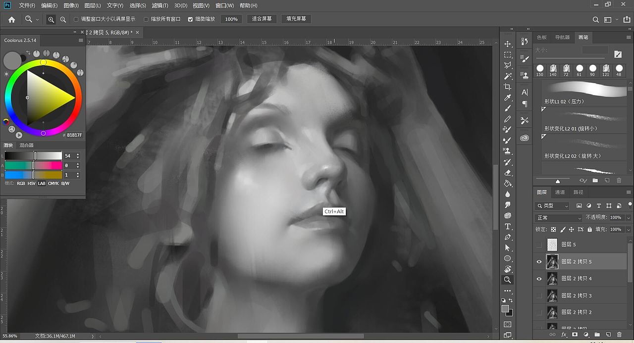This screenshot has width=634, height=343.
Task: Select the Brush tool
Action: coord(508,108)
